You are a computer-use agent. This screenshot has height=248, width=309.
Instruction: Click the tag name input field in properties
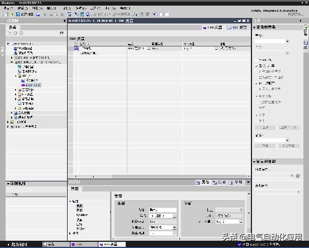(163, 210)
